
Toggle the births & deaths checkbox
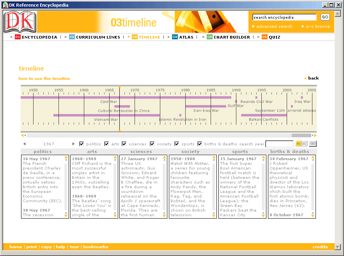(200, 144)
